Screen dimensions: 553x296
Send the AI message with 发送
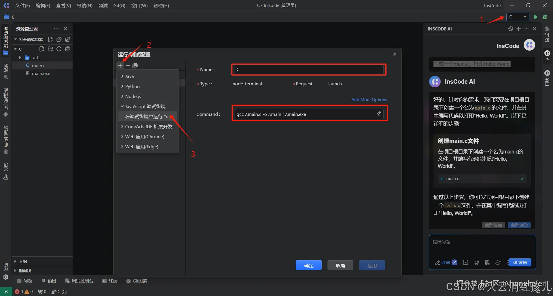pyautogui.click(x=520, y=262)
